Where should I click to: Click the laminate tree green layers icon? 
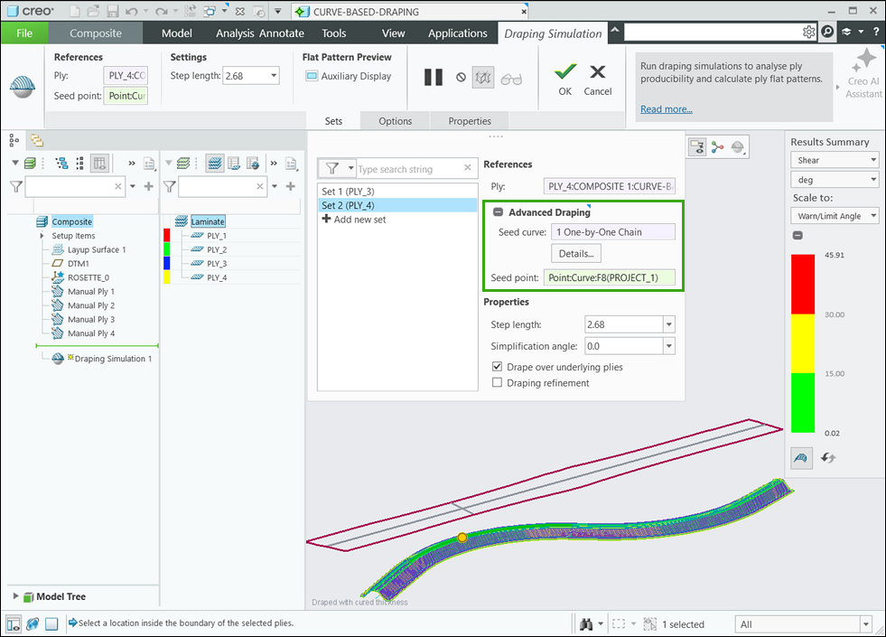tap(183, 164)
